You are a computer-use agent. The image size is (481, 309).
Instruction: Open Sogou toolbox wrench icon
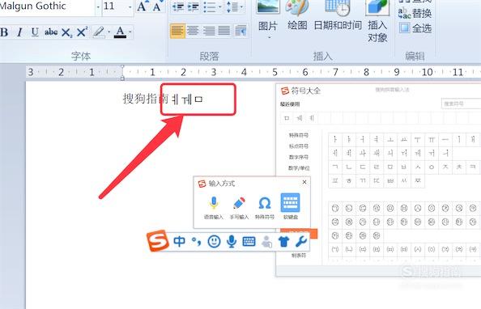pos(301,242)
